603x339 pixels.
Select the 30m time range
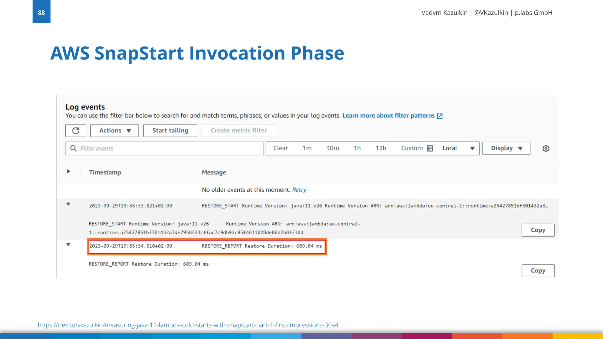click(332, 148)
